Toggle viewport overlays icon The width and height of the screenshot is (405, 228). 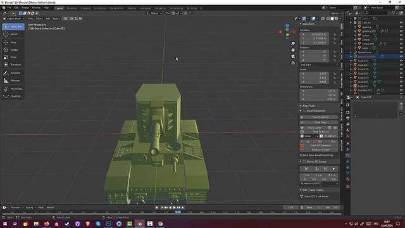pyautogui.click(x=313, y=18)
